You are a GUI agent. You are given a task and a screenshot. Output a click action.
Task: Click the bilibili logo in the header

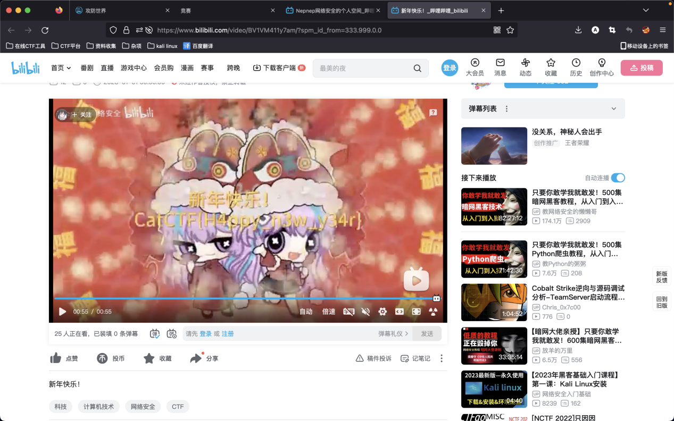pos(27,68)
